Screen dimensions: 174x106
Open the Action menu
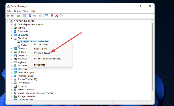tap(17, 11)
